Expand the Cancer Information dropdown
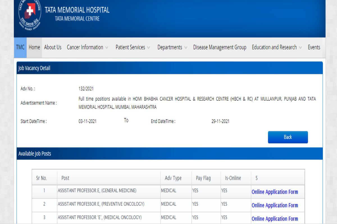 88,47
